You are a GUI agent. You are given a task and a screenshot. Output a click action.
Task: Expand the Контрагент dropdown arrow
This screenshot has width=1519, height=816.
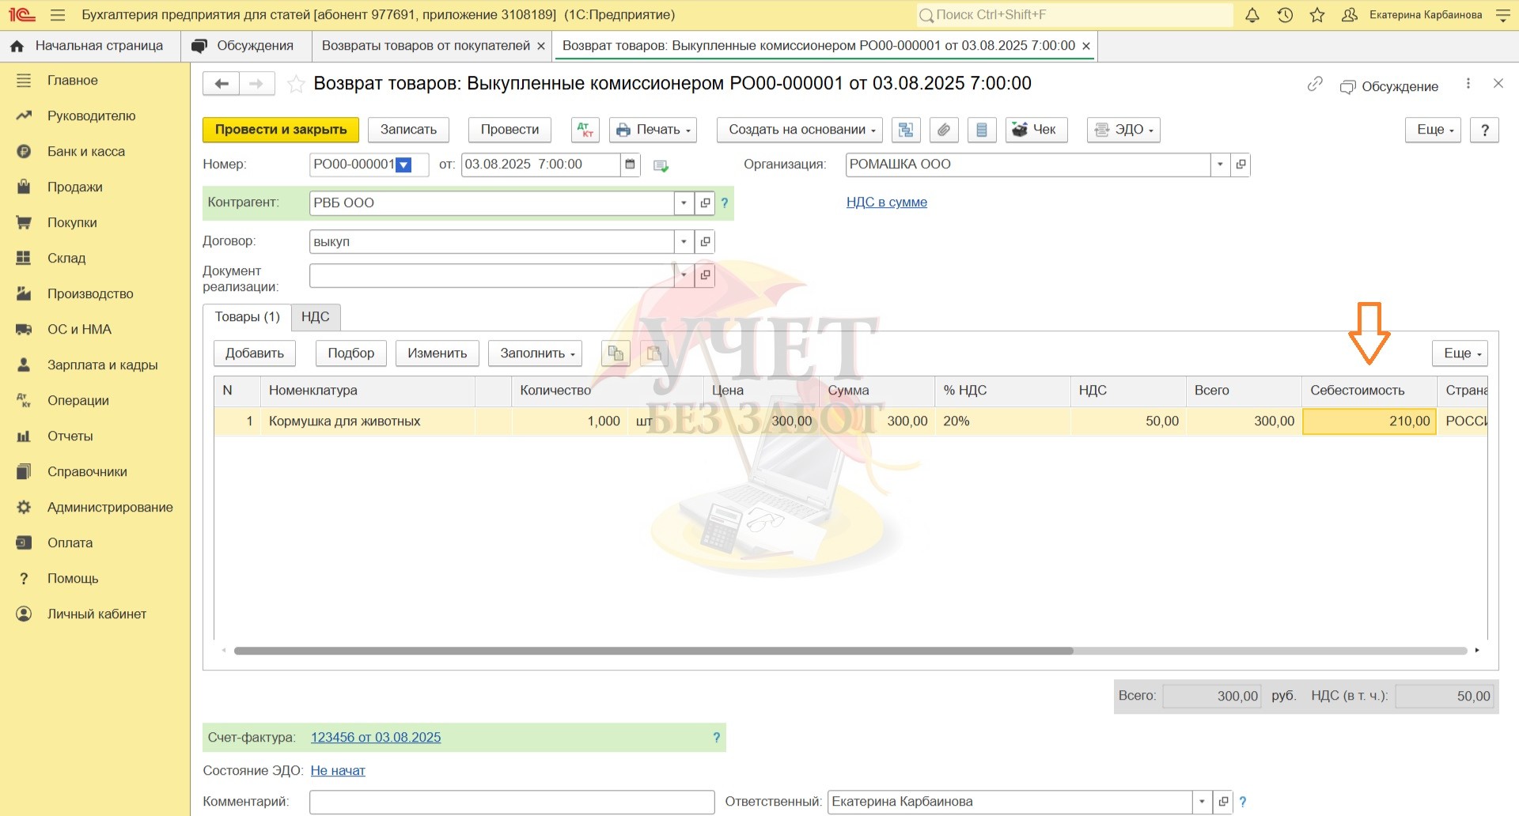pos(684,203)
